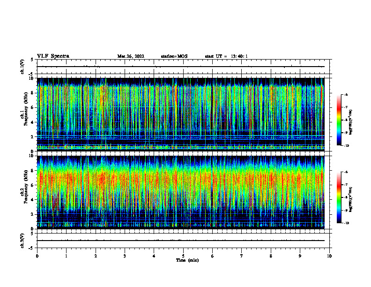Click the ch.1 spectrogram color scale bar

(x=339, y=120)
